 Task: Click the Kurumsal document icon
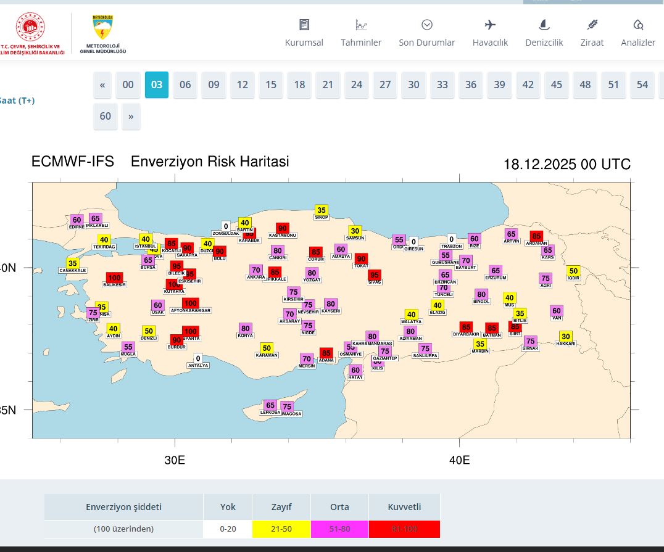pos(304,24)
